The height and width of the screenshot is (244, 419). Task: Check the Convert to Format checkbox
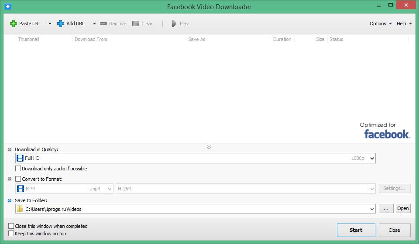pyautogui.click(x=18, y=179)
